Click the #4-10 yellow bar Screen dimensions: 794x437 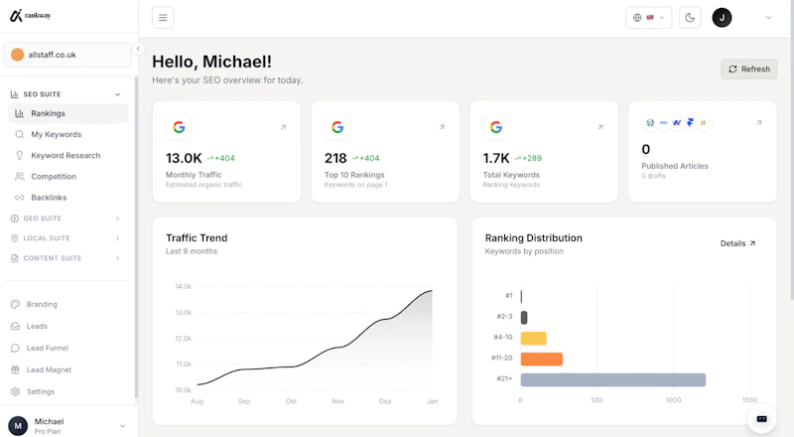coord(534,338)
